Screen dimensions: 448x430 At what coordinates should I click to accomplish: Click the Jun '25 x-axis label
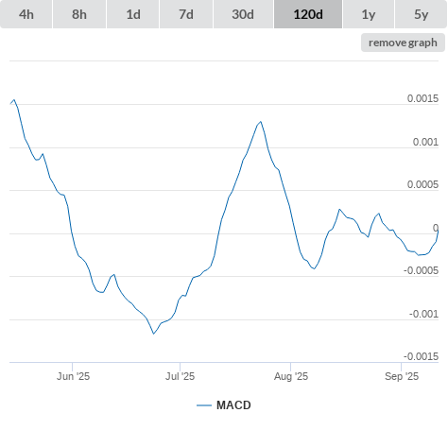[73, 376]
